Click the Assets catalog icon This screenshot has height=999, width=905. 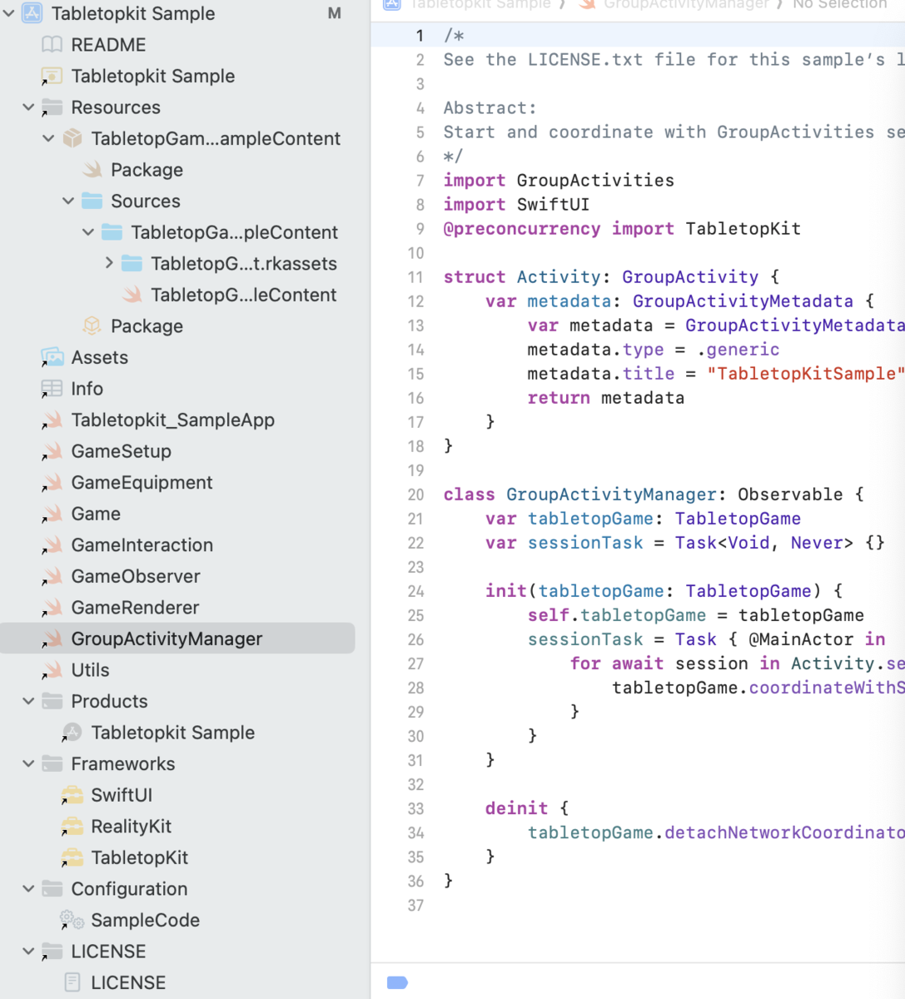[x=52, y=357]
